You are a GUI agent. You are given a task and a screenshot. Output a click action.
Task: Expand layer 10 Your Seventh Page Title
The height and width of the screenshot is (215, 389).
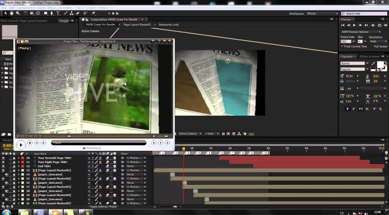(18, 158)
